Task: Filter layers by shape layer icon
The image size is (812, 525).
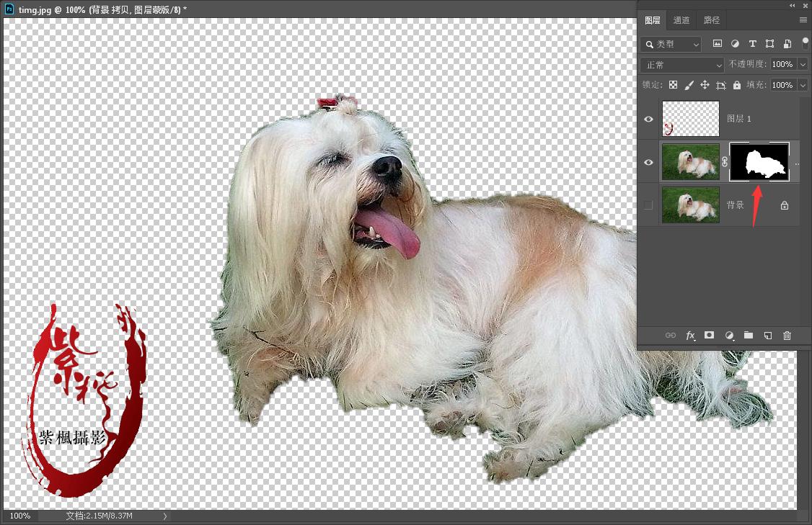Action: pos(770,44)
